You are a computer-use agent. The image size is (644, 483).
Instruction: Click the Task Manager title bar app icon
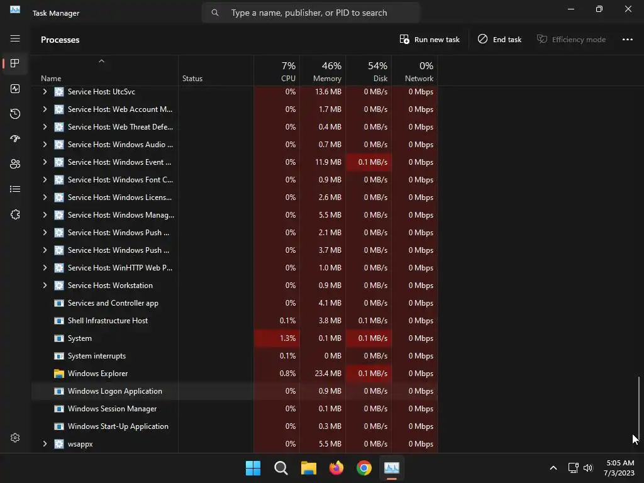pos(15,9)
